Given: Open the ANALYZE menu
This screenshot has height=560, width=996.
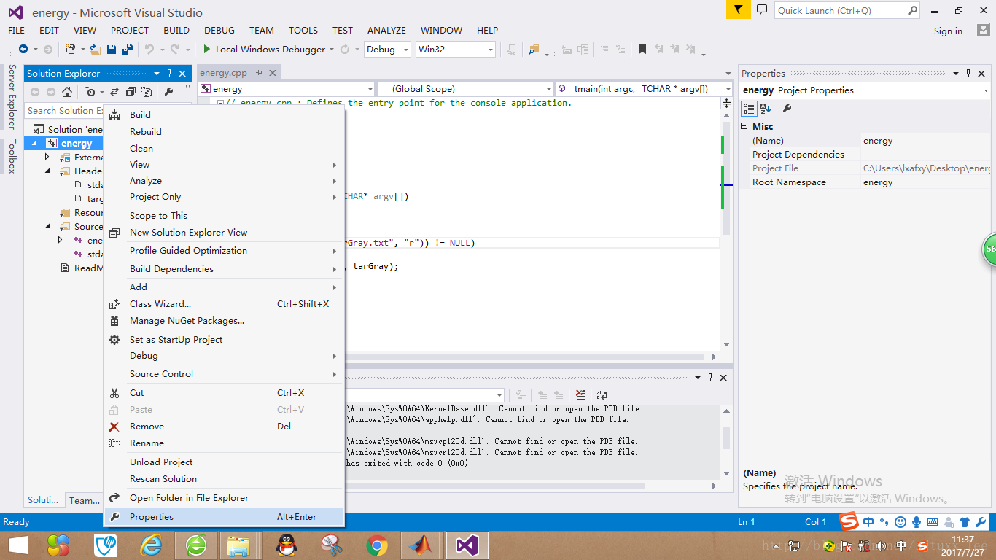Looking at the screenshot, I should click(386, 30).
